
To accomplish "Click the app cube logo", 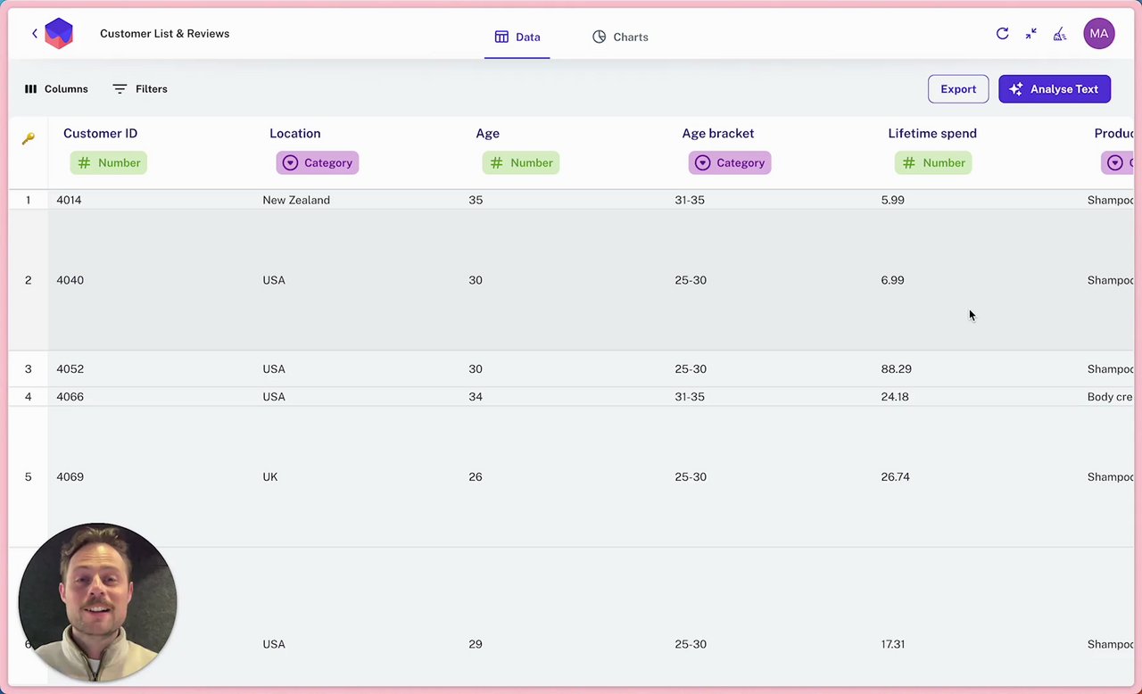I will pyautogui.click(x=59, y=34).
